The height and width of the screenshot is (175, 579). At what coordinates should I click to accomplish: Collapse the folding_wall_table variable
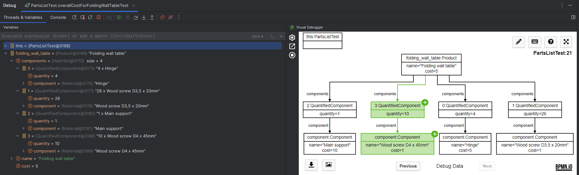coord(6,53)
